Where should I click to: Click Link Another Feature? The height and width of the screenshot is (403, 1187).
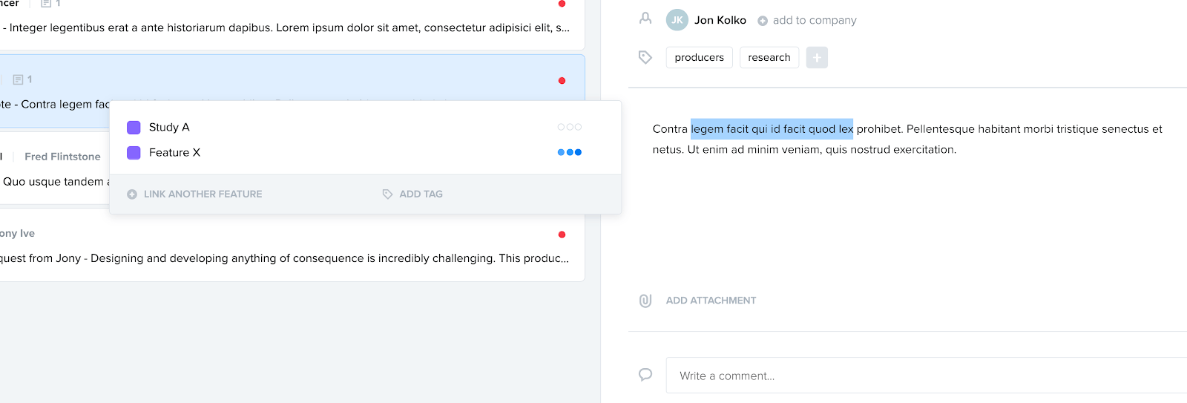pos(194,194)
